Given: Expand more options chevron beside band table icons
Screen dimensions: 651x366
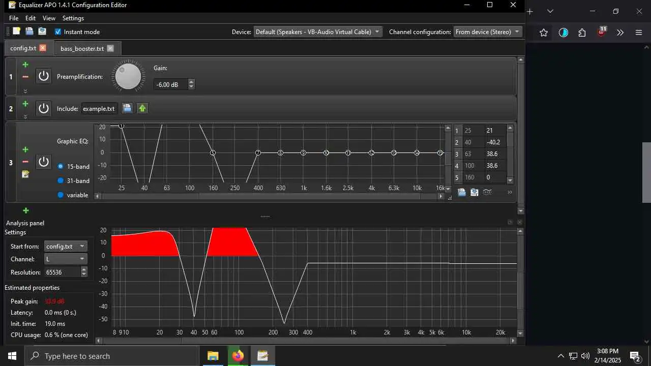Looking at the screenshot, I should 510,192.
